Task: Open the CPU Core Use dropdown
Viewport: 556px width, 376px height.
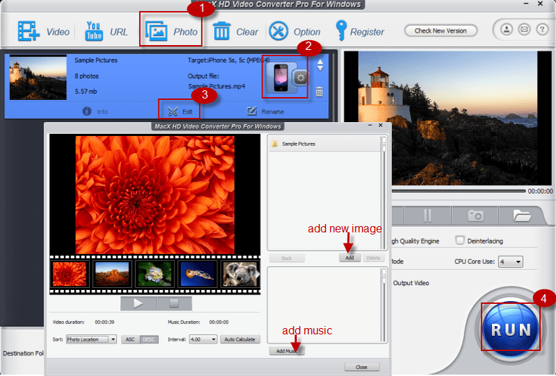Action: [511, 262]
